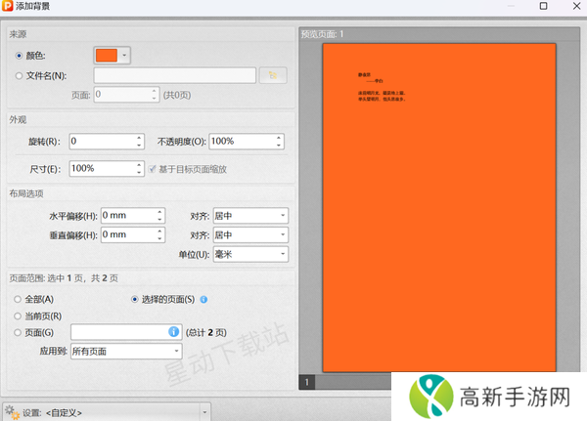Click the 尺寸(E) value field
The height and width of the screenshot is (421, 587).
pos(102,169)
